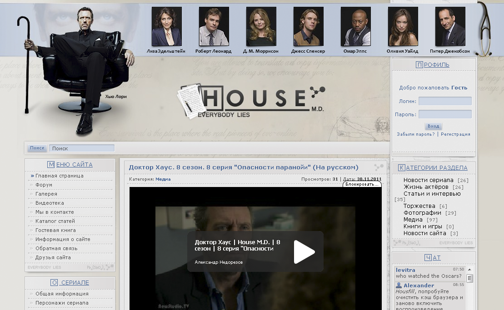Open Статьи и интервью category
Image resolution: width=504 pixels, height=310 pixels.
pyautogui.click(x=432, y=193)
